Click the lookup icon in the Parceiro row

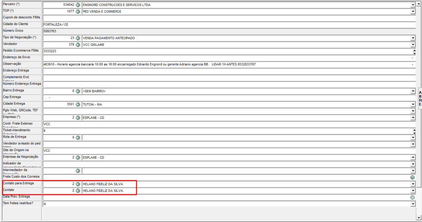pyautogui.click(x=78, y=5)
